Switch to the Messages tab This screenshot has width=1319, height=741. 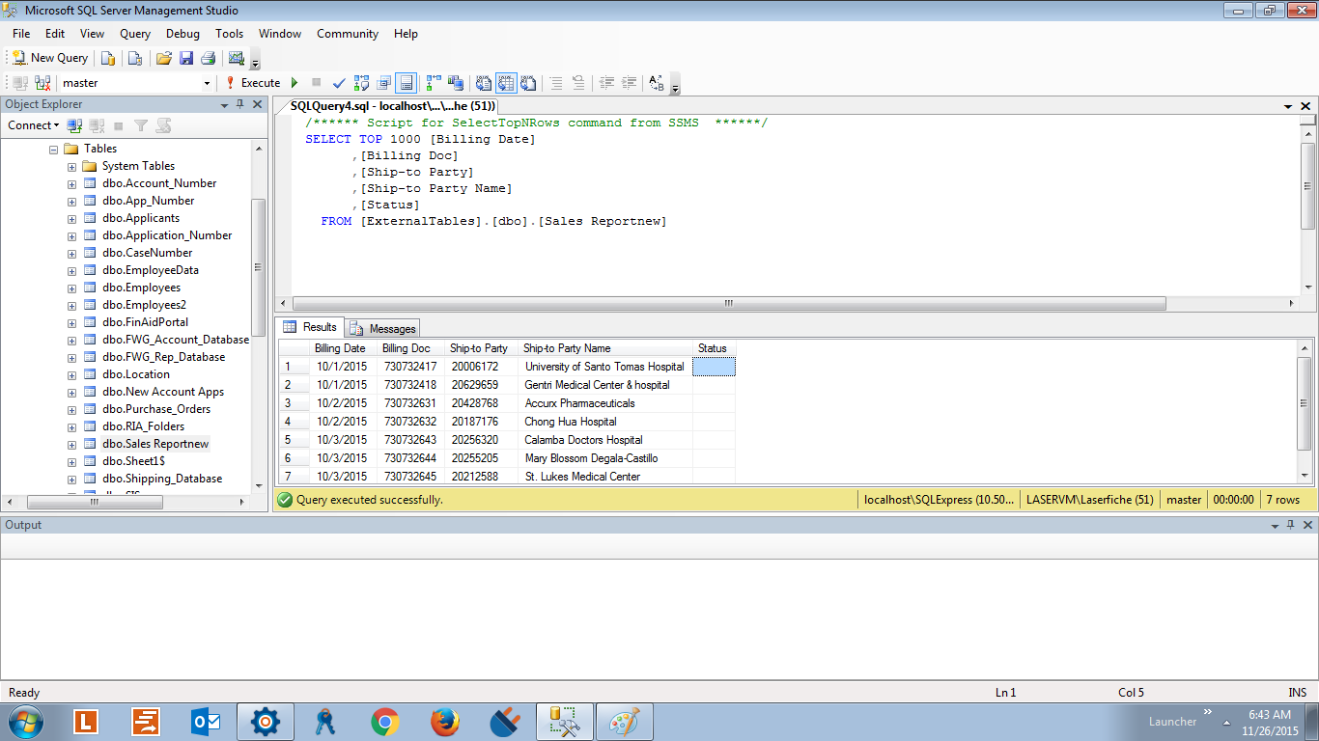[x=383, y=329]
